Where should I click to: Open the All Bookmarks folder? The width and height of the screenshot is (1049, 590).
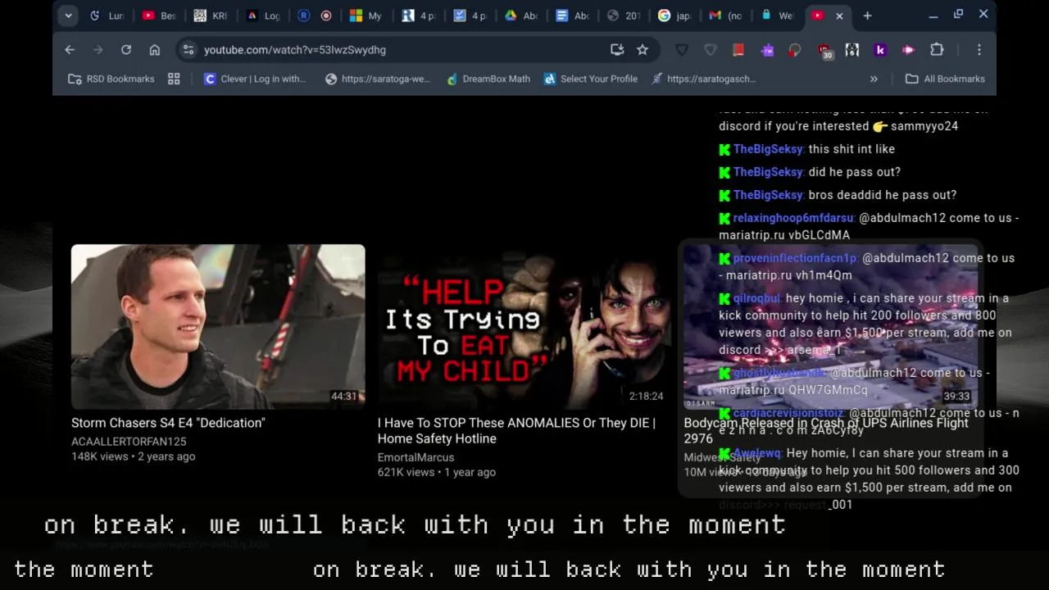pos(945,79)
